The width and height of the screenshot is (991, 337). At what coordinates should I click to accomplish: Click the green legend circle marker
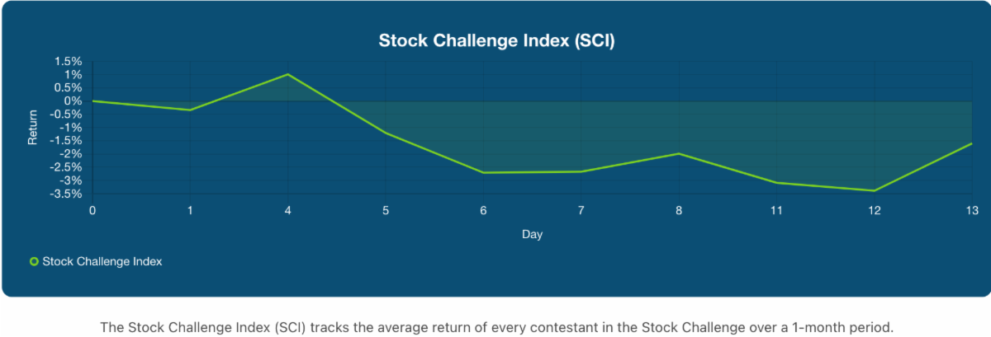[34, 261]
